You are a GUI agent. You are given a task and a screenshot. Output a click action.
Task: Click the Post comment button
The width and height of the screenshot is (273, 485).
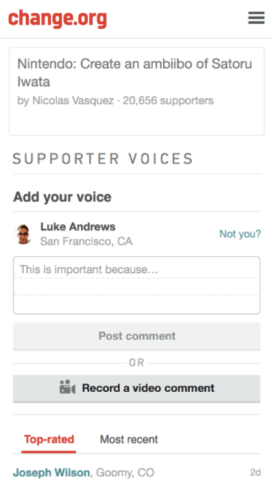pos(137,336)
